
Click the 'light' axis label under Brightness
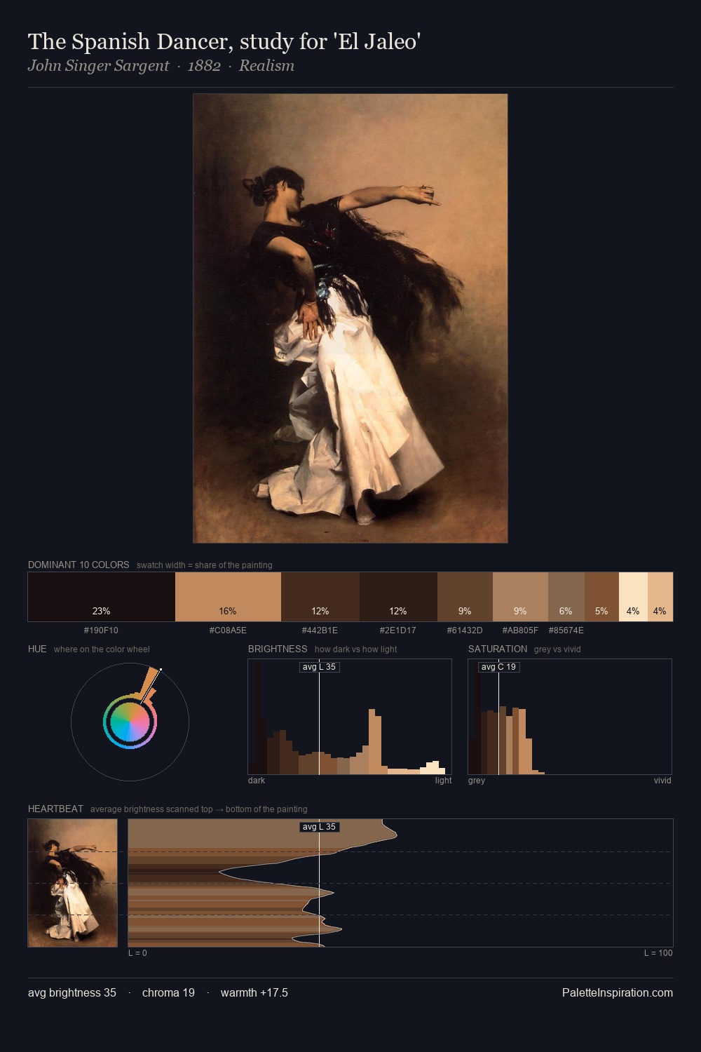click(443, 781)
